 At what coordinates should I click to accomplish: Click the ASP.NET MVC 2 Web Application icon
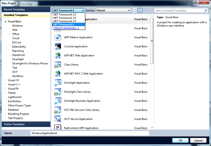coord(57,74)
